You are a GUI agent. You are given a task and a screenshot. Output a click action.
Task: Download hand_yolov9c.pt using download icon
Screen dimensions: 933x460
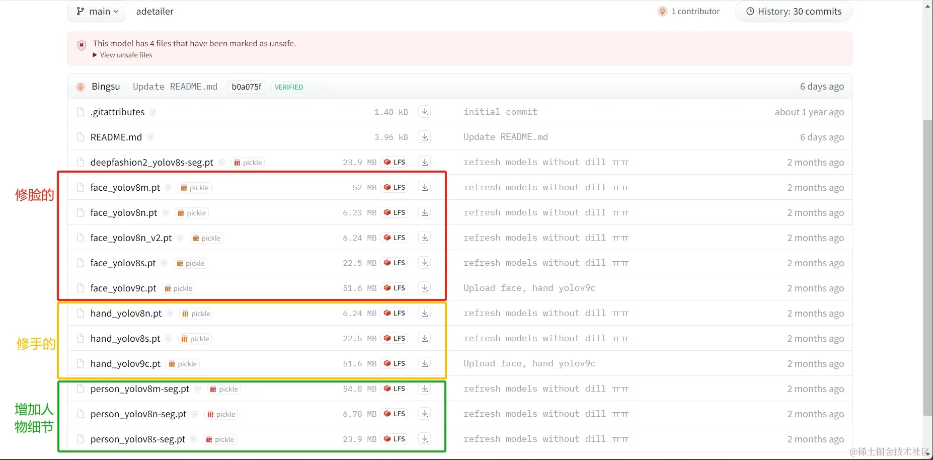coord(425,363)
